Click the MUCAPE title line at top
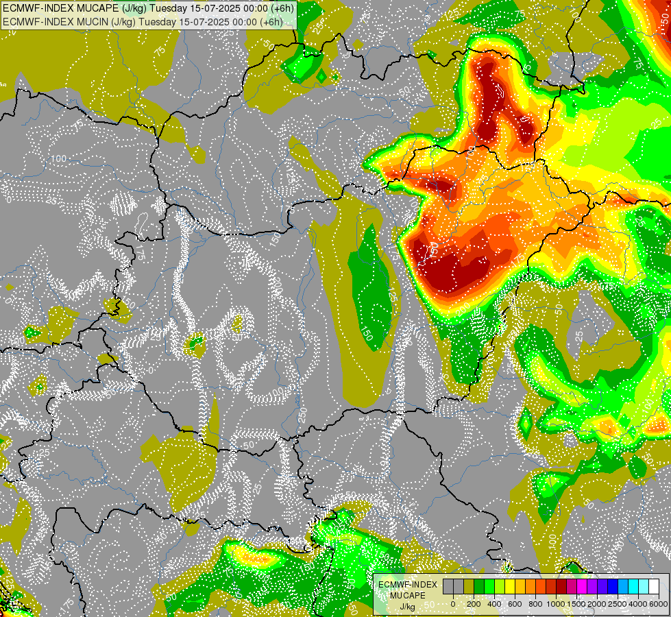The height and width of the screenshot is (617, 671). pos(148,8)
